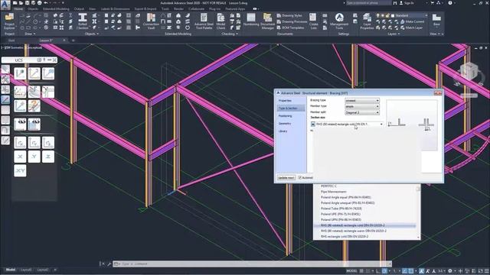This screenshot has height=275, width=490.
Task: Open Layer Properties
Action: point(367,21)
